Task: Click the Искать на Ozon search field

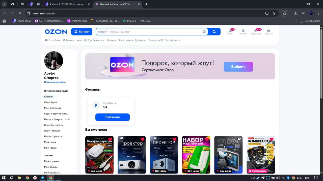Action: coord(155,32)
